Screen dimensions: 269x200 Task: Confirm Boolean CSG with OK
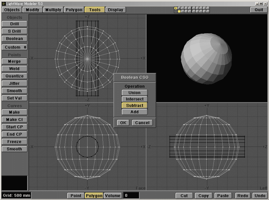123,123
